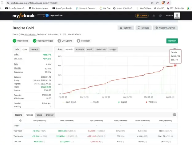Screen dimensions: 192x145
Task: Open the messages chat bubble icon
Action: (160, 16)
